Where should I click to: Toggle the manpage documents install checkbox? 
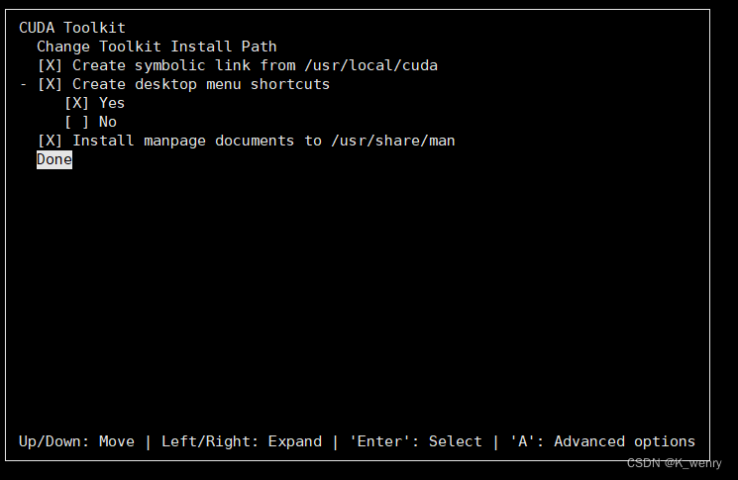click(50, 141)
